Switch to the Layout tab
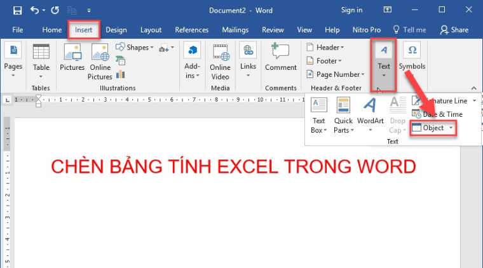 (x=151, y=30)
